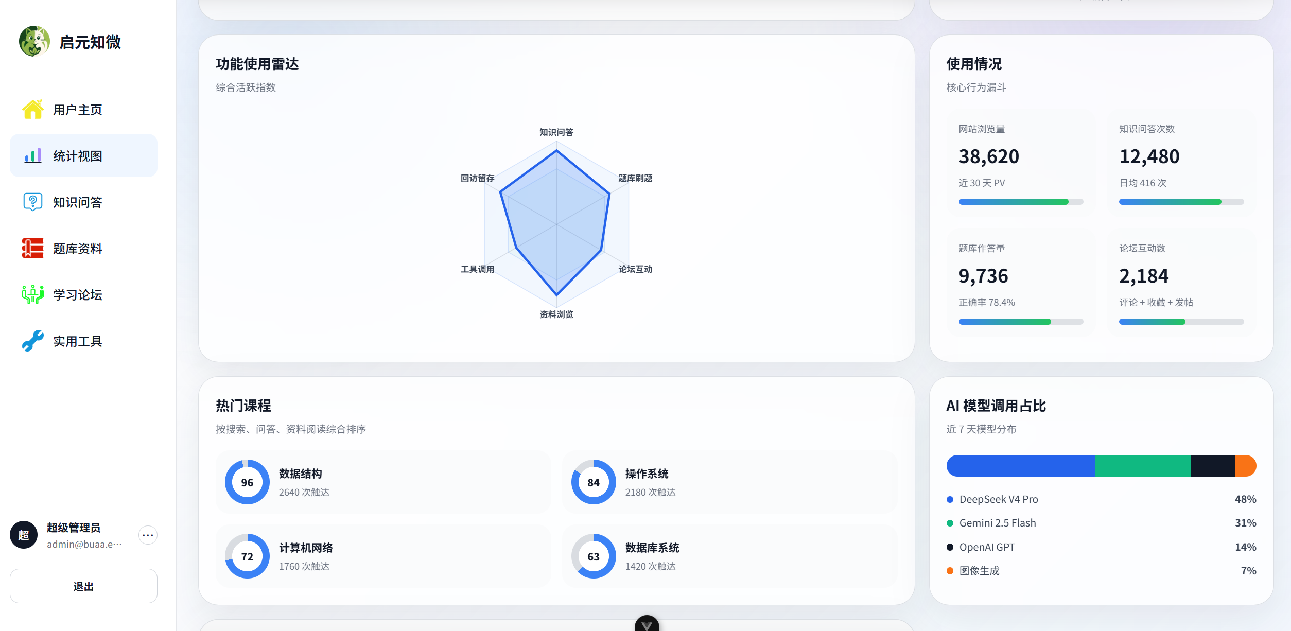Click the 论坛互动数 progress bar
Image resolution: width=1291 pixels, height=631 pixels.
(1181, 322)
